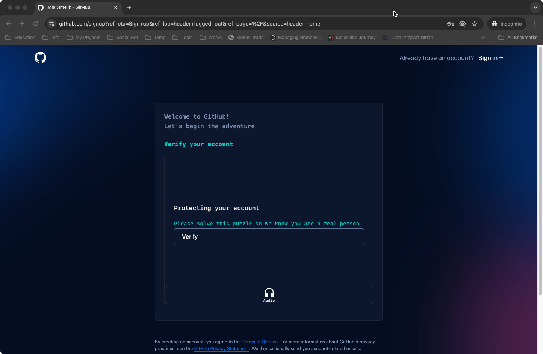Bookmark this page with the star icon
543x354 pixels.
[475, 24]
